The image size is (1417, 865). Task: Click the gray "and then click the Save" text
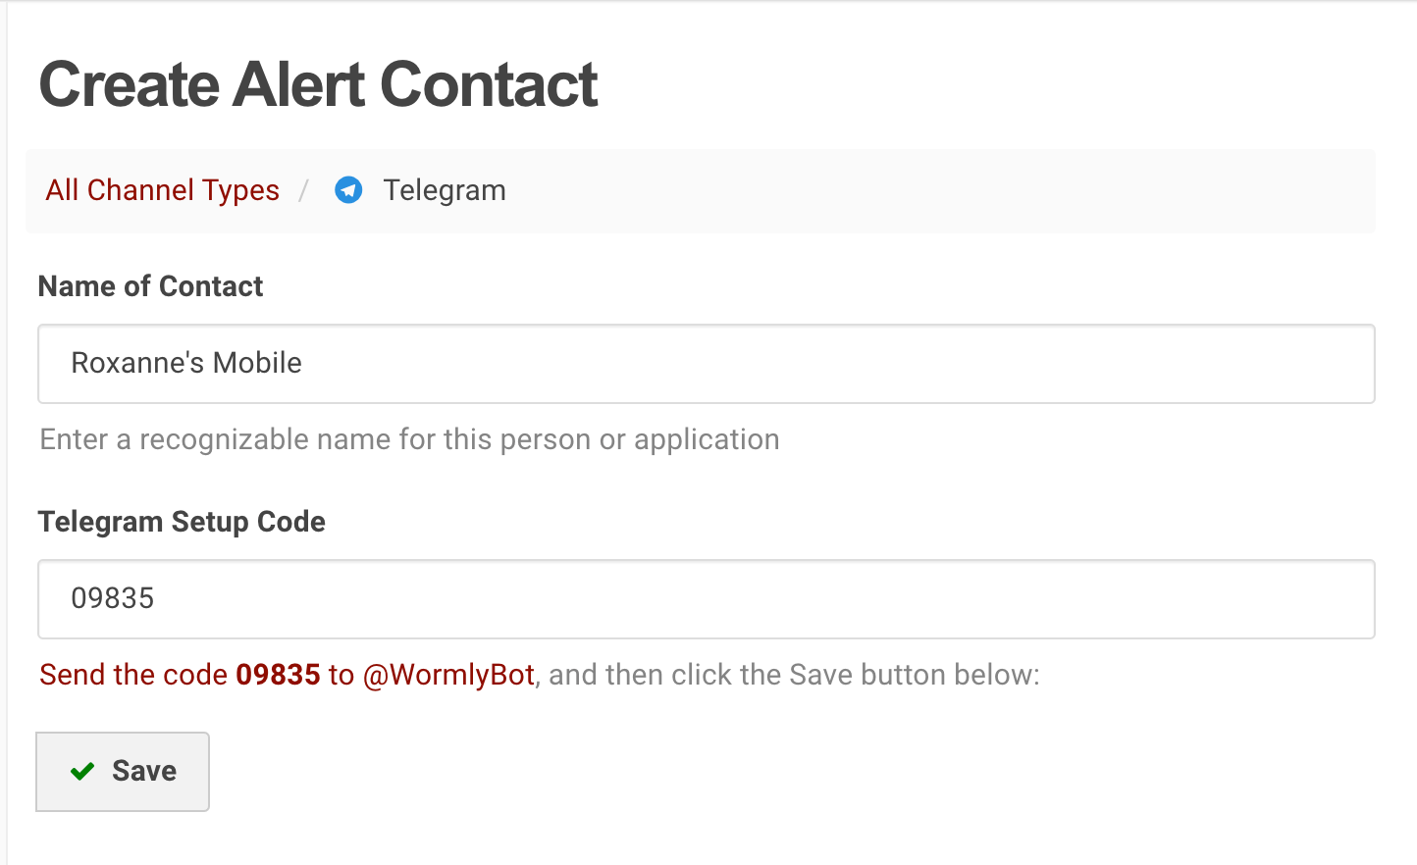[x=793, y=675]
